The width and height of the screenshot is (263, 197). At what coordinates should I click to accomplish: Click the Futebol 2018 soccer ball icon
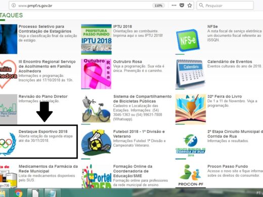point(96,143)
